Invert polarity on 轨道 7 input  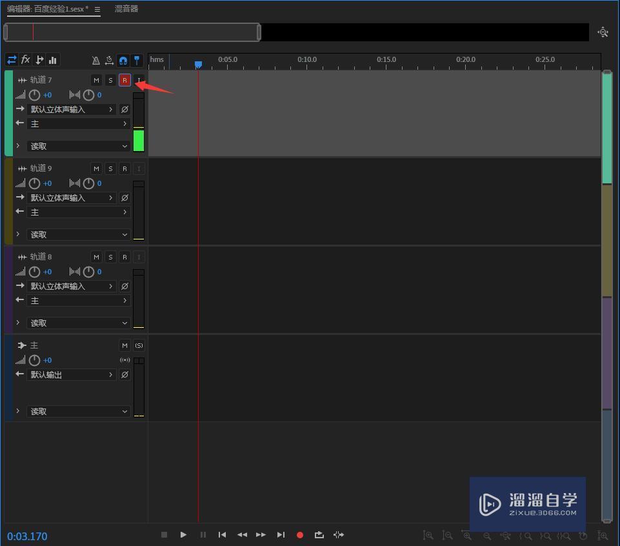point(125,109)
